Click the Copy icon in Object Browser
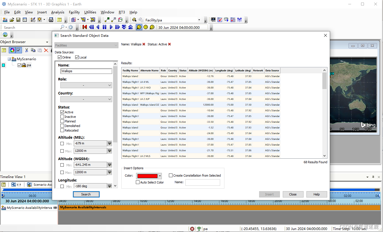The height and width of the screenshot is (232, 383). [x=33, y=50]
